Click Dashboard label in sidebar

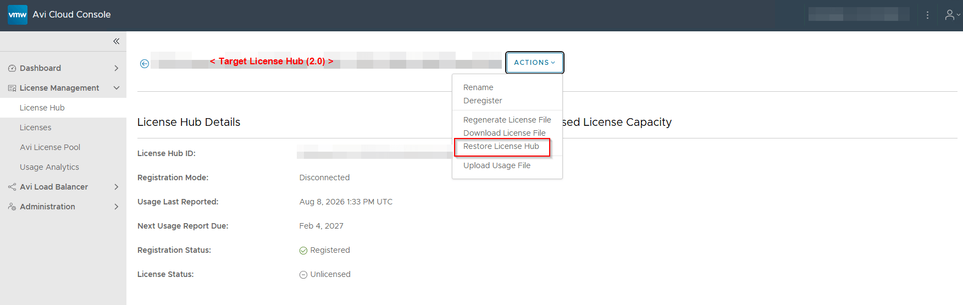(x=40, y=68)
